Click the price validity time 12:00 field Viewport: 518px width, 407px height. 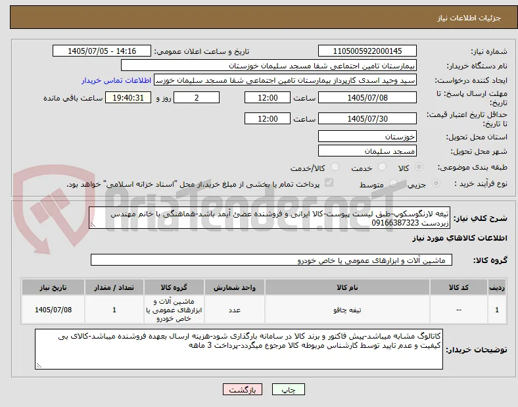click(x=268, y=118)
